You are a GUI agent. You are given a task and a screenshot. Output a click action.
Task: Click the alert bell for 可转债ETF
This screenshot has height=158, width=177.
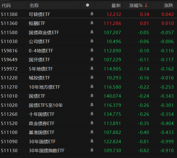[92, 14]
